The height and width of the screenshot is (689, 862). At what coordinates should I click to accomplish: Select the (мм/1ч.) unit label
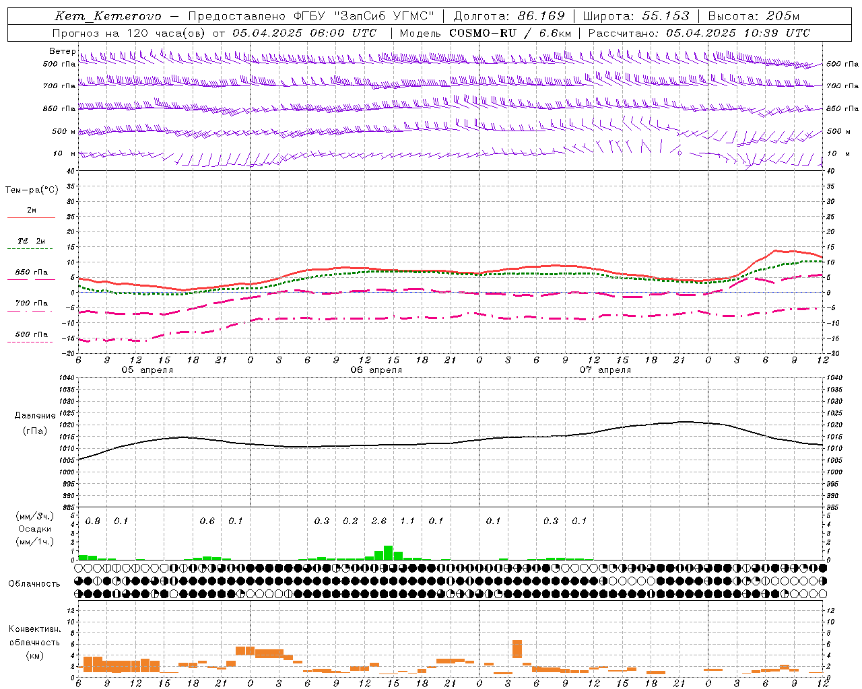[34, 542]
